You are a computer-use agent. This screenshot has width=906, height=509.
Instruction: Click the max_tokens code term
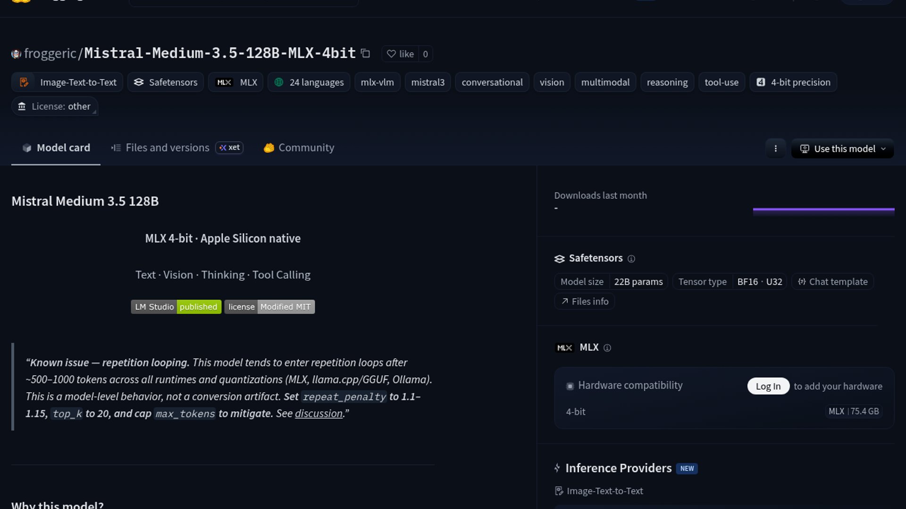[185, 414]
